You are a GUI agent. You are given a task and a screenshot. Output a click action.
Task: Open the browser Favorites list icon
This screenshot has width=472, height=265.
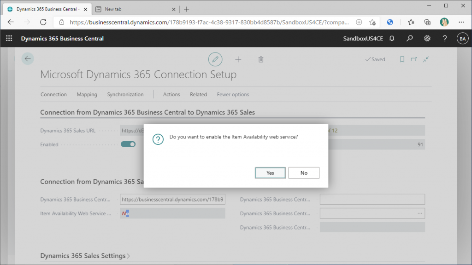[411, 22]
